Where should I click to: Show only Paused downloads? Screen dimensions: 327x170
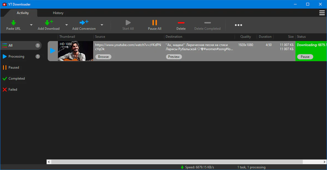point(14,68)
